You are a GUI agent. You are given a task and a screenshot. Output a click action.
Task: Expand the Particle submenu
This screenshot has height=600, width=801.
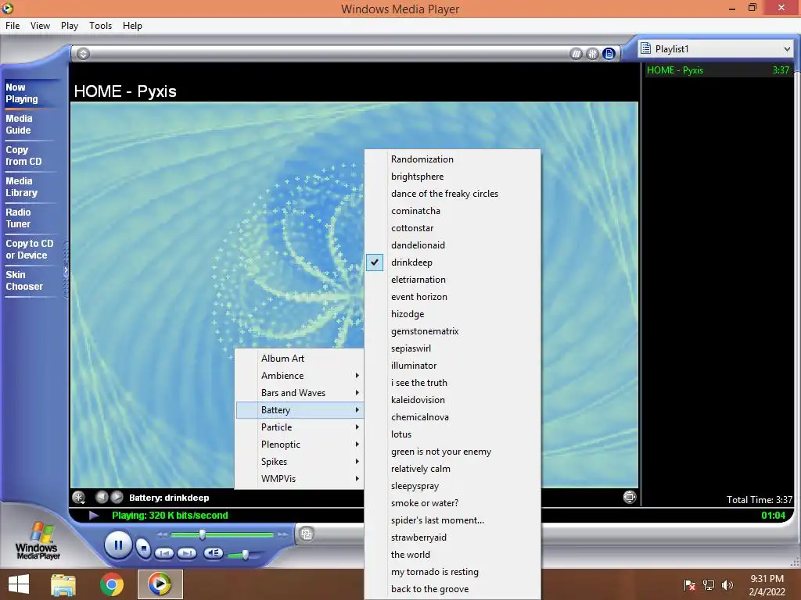pyautogui.click(x=300, y=427)
